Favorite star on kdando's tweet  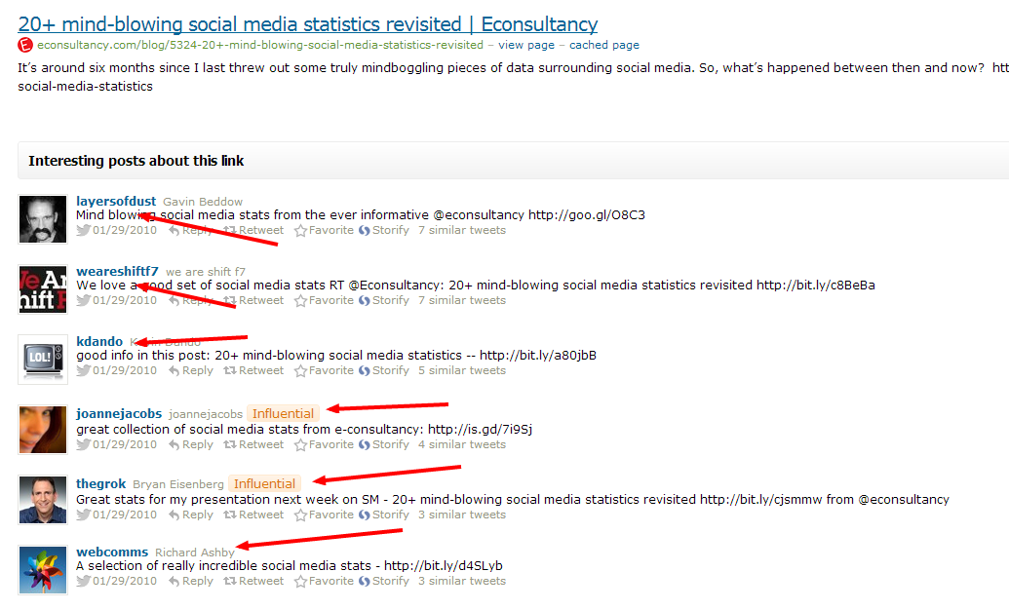301,370
